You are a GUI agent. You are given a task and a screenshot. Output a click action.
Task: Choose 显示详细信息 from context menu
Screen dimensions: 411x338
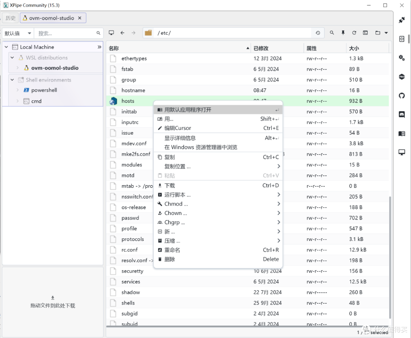point(218,138)
